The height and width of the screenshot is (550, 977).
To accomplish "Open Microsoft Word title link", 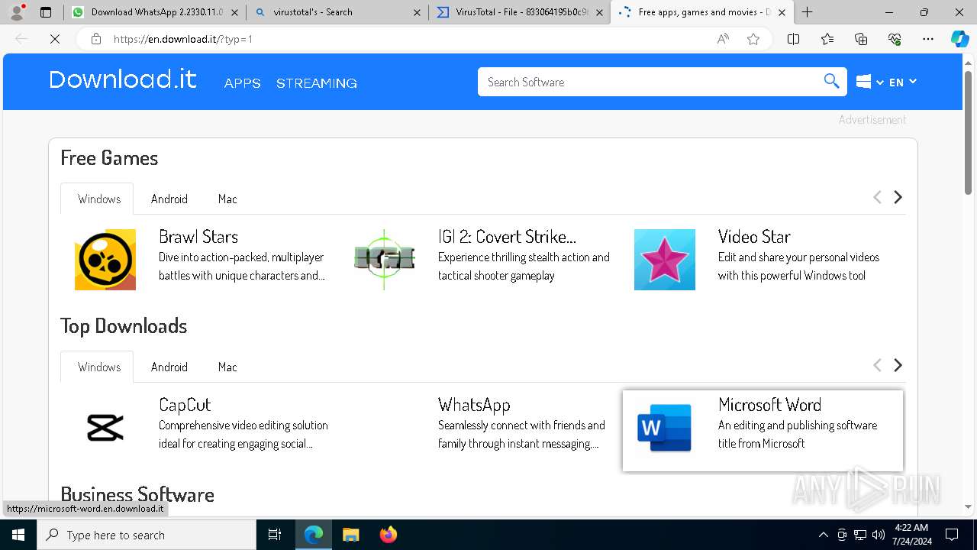I will coord(769,405).
